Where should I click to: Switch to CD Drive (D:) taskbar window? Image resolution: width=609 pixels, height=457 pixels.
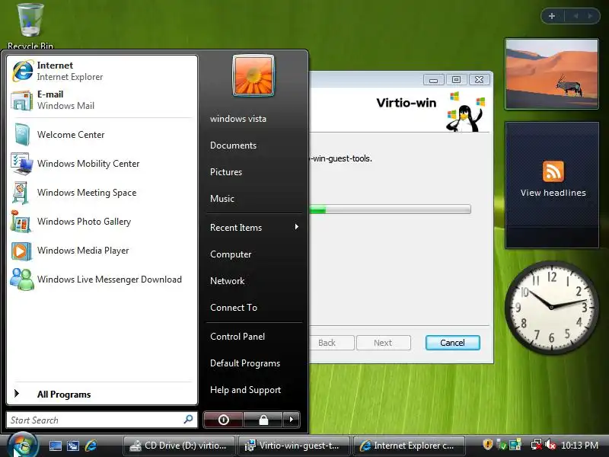pos(180,446)
